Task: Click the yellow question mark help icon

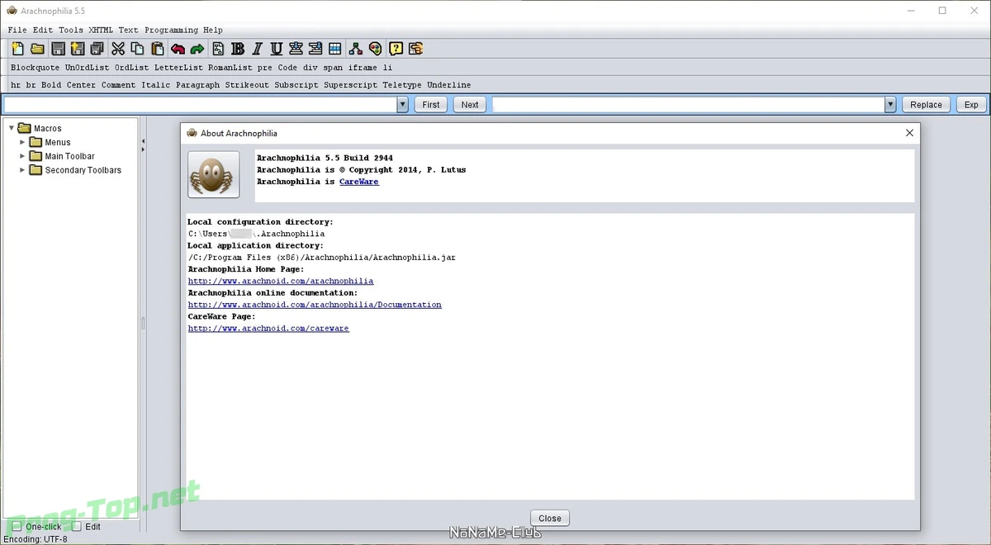Action: (x=396, y=49)
